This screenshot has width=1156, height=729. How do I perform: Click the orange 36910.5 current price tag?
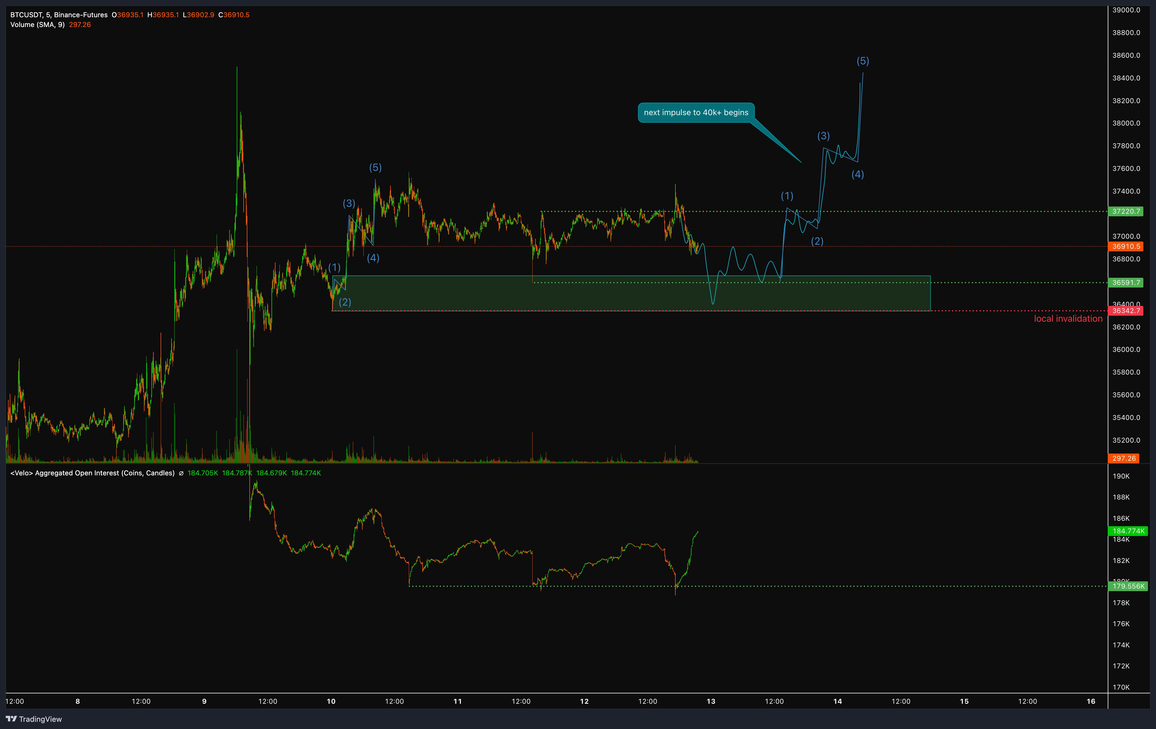click(1126, 246)
